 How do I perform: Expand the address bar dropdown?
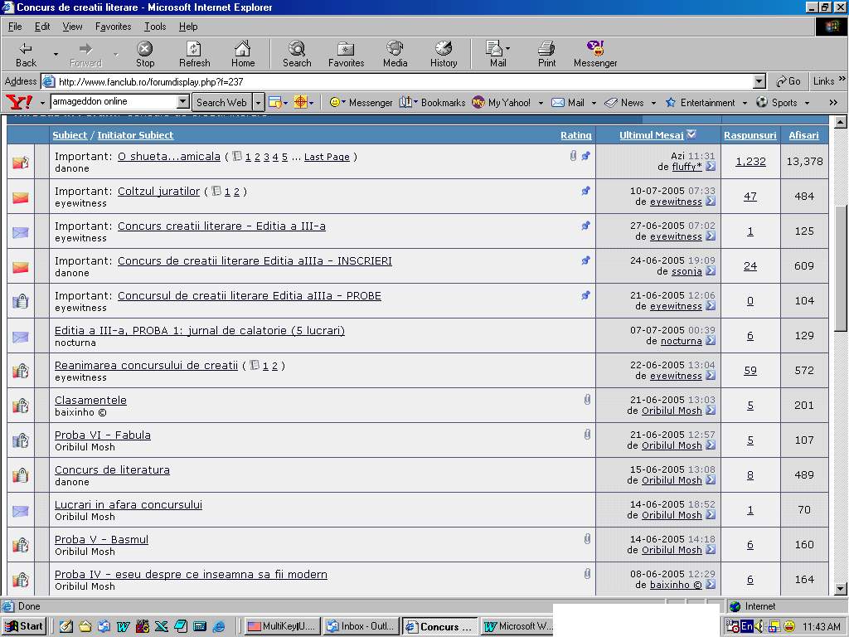pos(759,81)
